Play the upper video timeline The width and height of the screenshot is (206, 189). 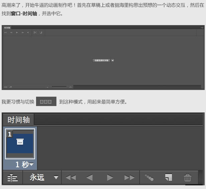pyautogui.click(x=17, y=32)
